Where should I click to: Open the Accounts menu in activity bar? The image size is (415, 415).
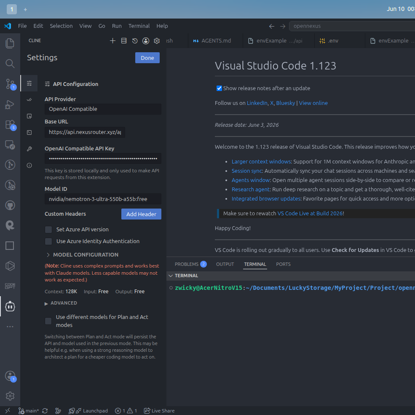[10, 376]
